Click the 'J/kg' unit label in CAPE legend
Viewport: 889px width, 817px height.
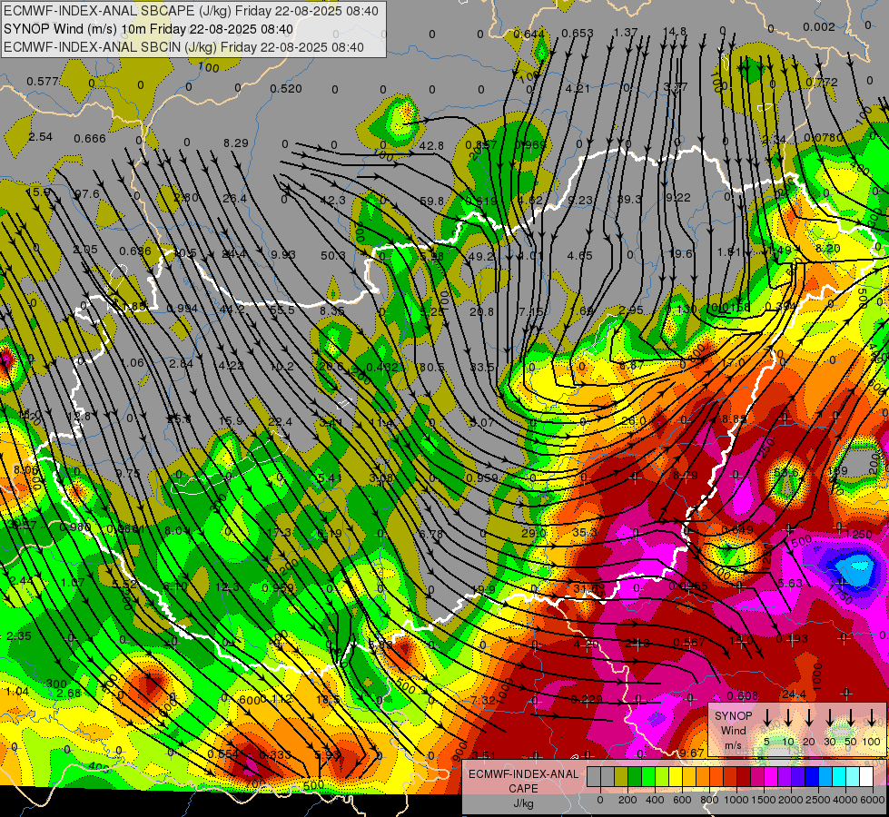point(523,802)
